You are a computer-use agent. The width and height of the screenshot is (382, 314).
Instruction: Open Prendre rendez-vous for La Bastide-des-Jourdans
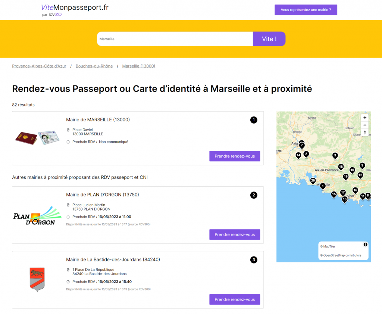pyautogui.click(x=234, y=299)
